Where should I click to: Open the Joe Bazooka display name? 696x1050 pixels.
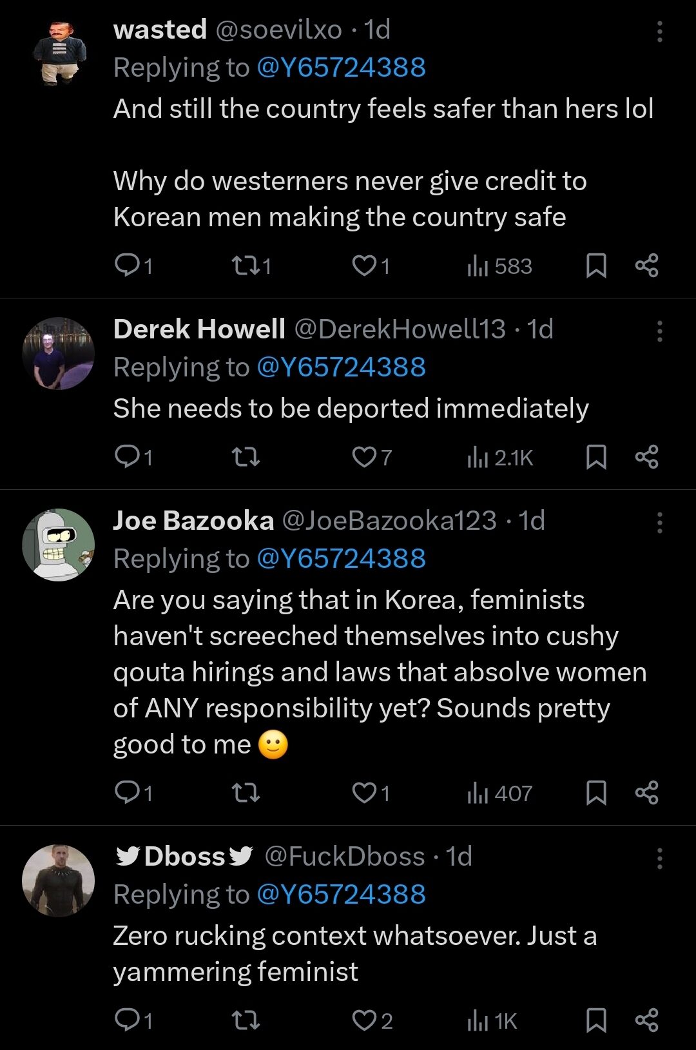point(193,521)
